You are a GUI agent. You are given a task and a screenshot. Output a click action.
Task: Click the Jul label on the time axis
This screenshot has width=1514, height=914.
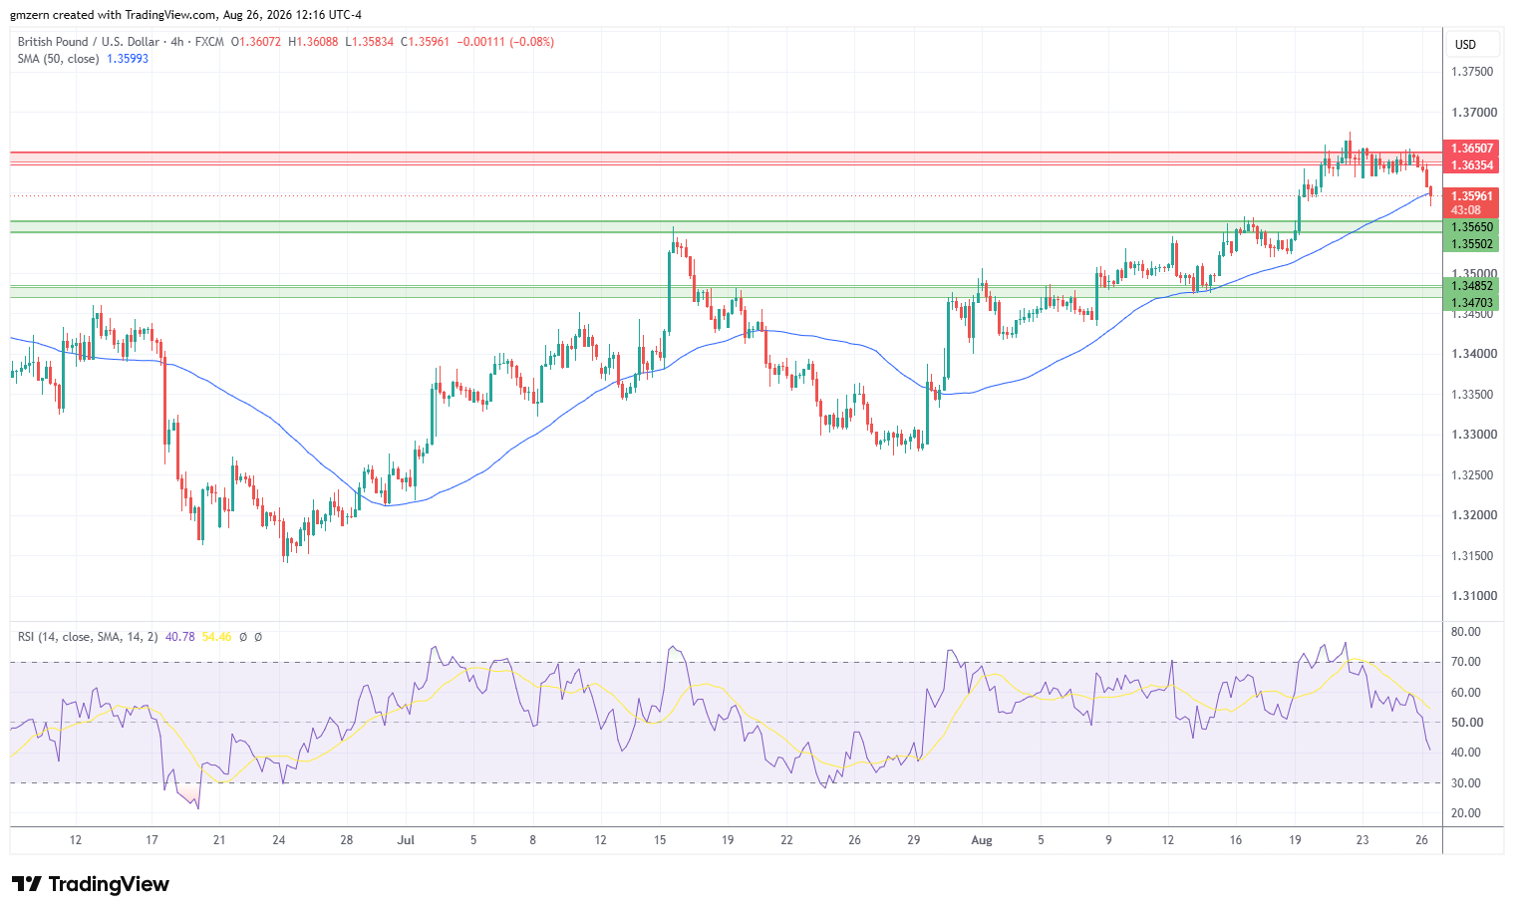tap(406, 840)
